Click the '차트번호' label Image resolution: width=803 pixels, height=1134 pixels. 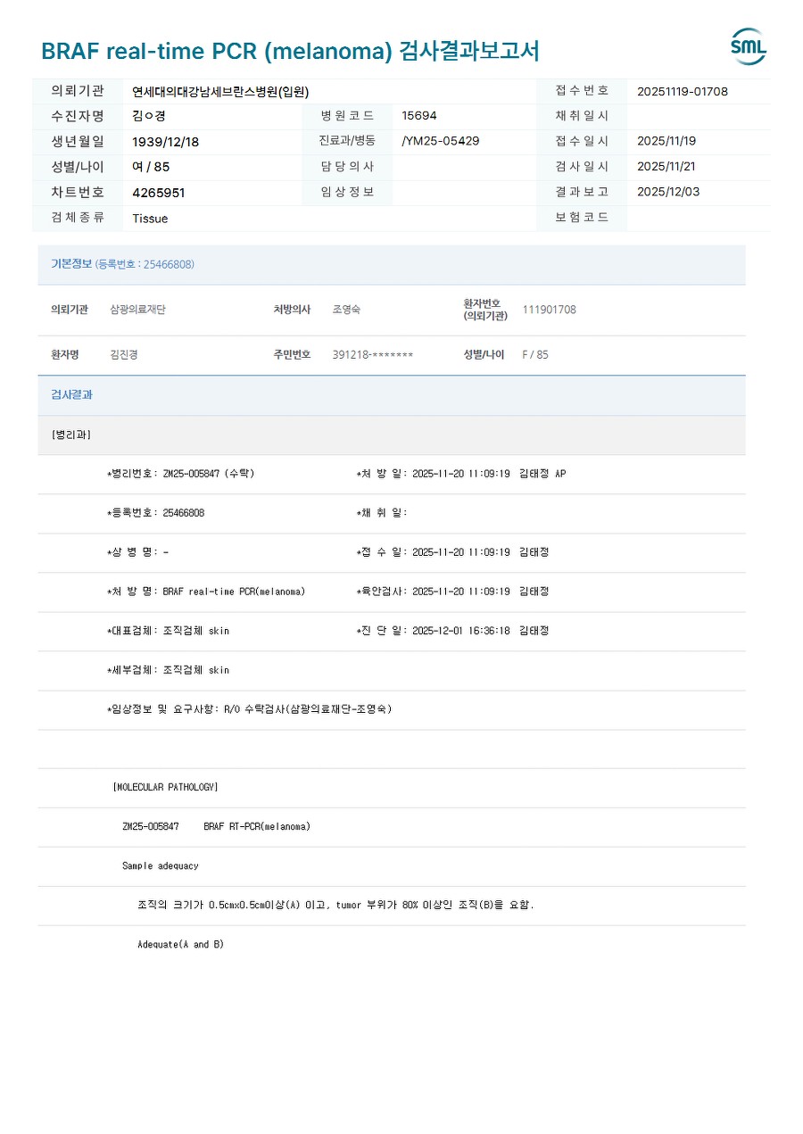click(x=78, y=192)
